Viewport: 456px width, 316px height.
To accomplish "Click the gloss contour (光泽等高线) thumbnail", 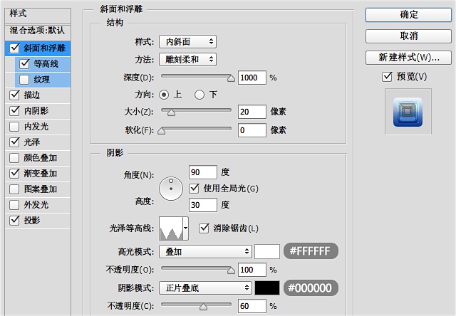I will 171,228.
